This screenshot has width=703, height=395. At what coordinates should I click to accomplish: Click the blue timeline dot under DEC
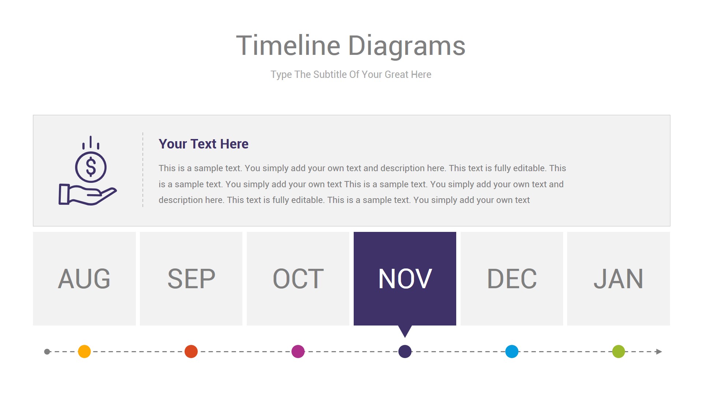512,351
